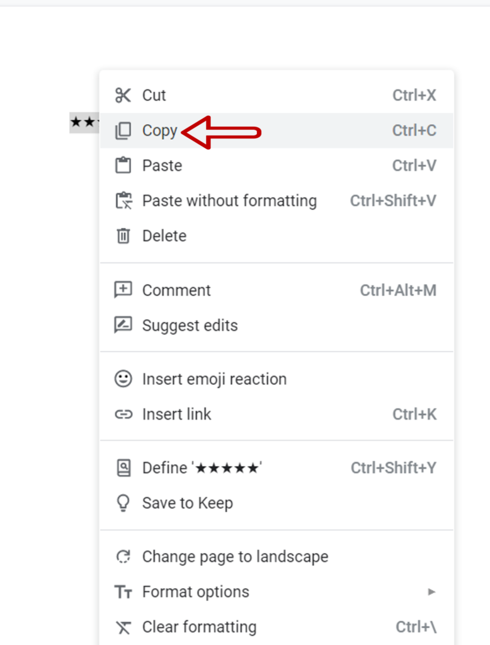The width and height of the screenshot is (490, 645).
Task: Click the Copy pages icon
Action: click(x=123, y=131)
